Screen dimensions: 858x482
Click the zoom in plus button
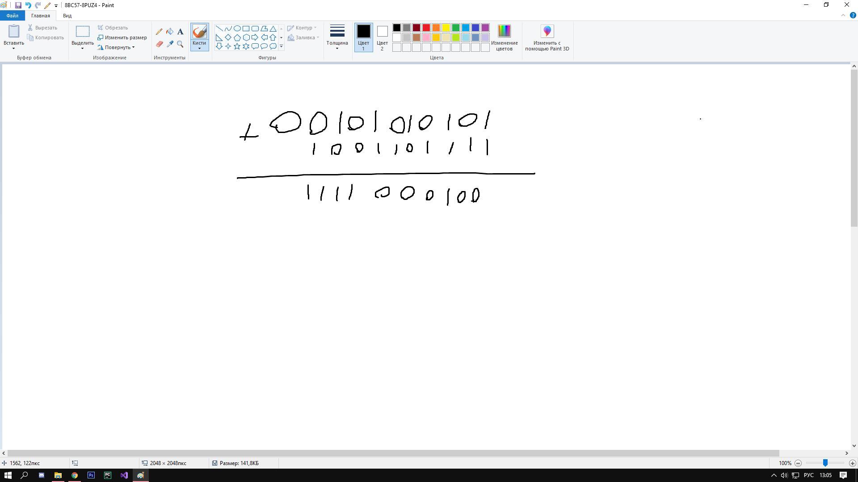[852, 463]
